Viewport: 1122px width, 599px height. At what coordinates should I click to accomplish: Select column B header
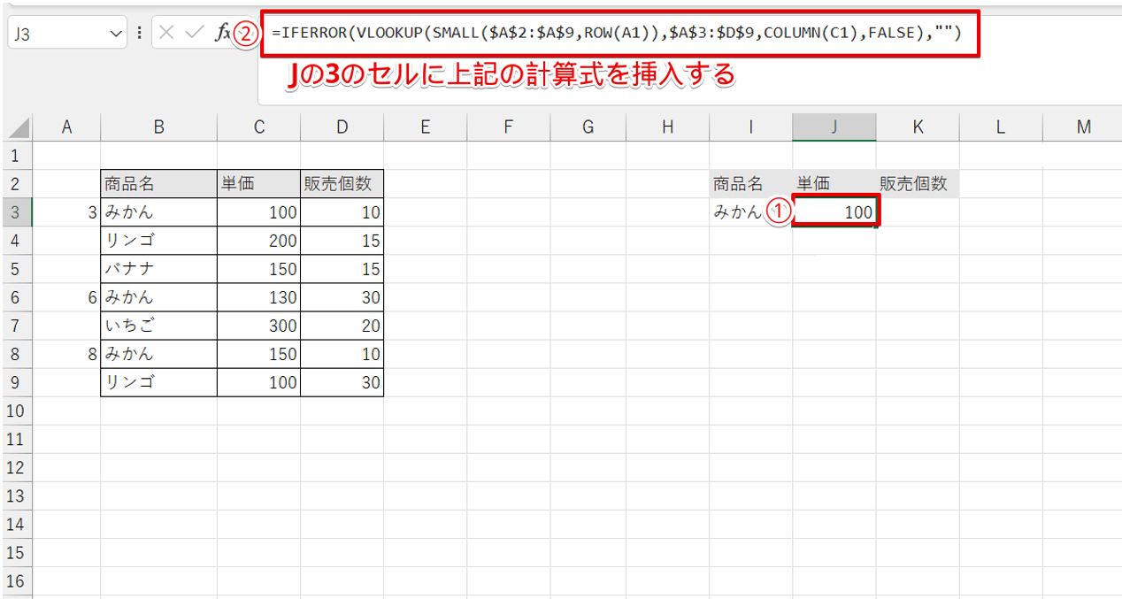pos(158,127)
